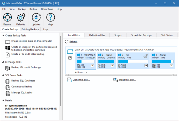Screen dimensions: 179x121
Task: Click the Refresh circular arrows icon
Action: tap(67, 41)
